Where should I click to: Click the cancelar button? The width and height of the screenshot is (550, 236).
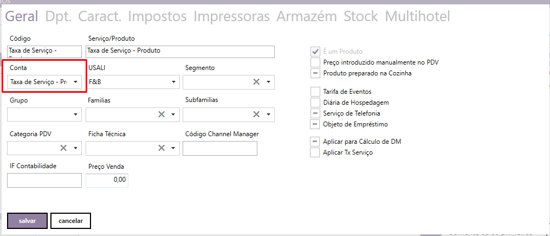(70, 221)
